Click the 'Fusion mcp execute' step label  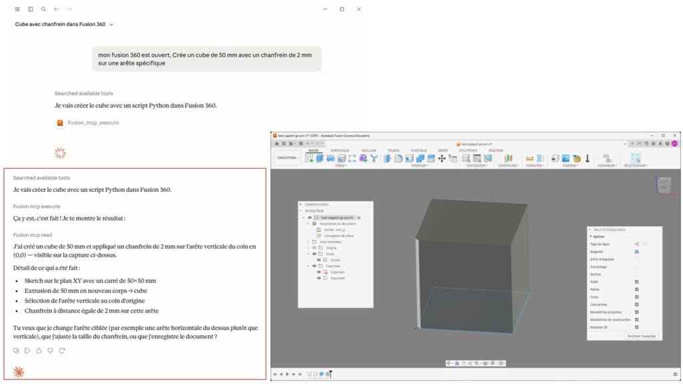click(x=37, y=207)
